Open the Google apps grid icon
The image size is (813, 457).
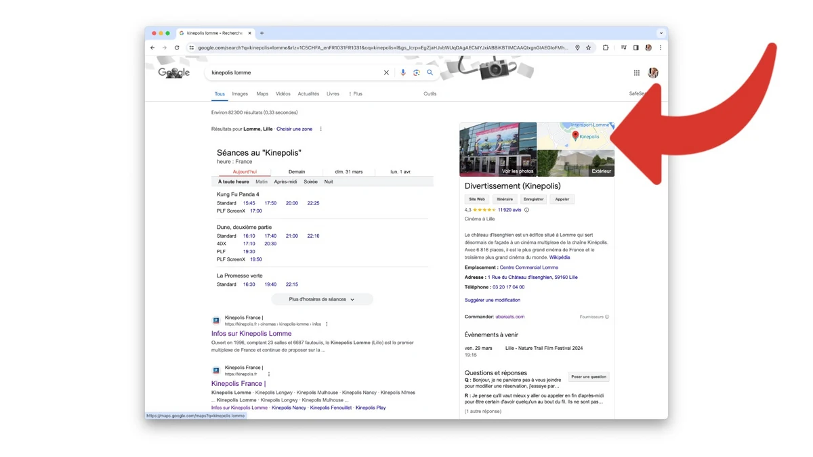click(637, 72)
